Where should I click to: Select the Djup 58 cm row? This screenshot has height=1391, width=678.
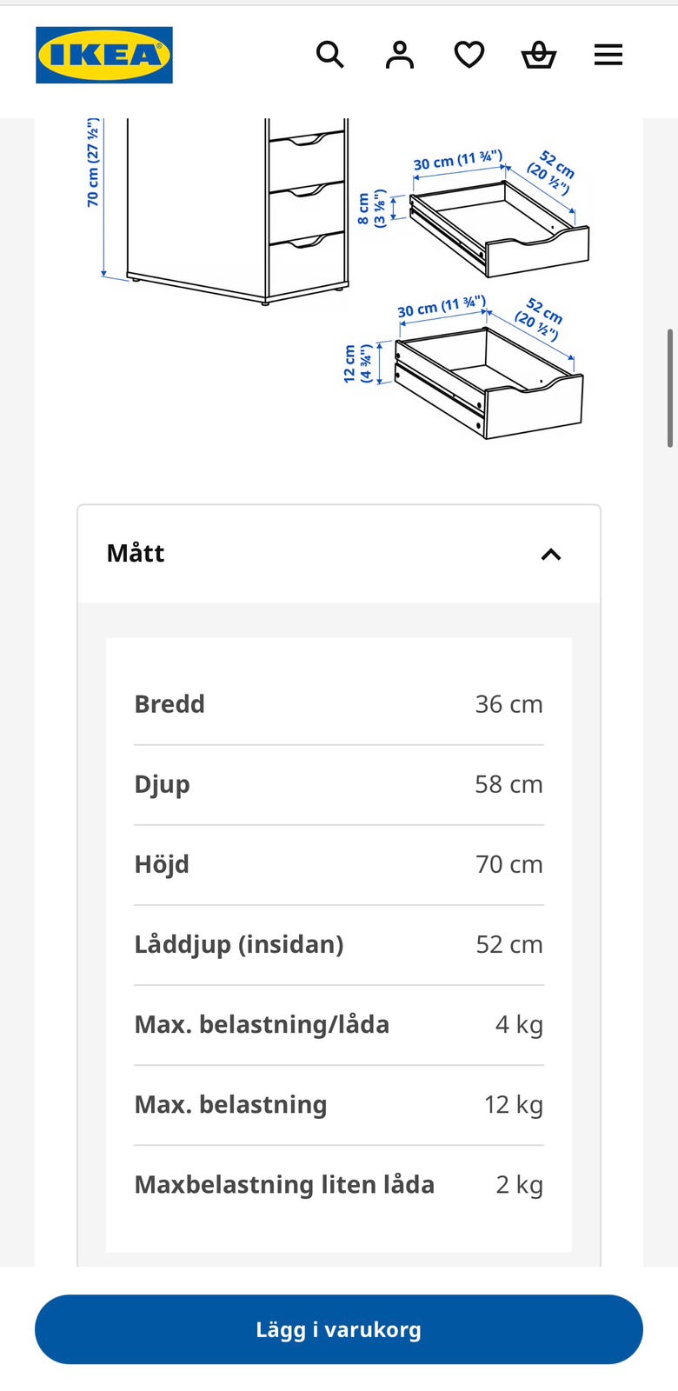[339, 784]
